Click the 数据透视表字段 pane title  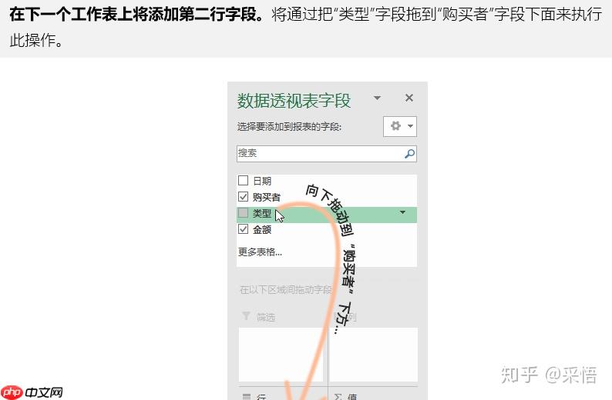pos(294,101)
